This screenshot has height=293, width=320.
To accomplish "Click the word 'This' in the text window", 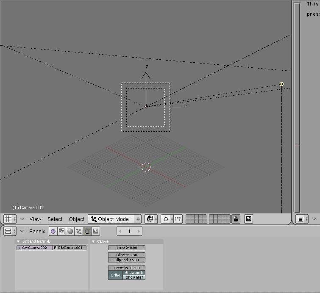I will 312,4.
